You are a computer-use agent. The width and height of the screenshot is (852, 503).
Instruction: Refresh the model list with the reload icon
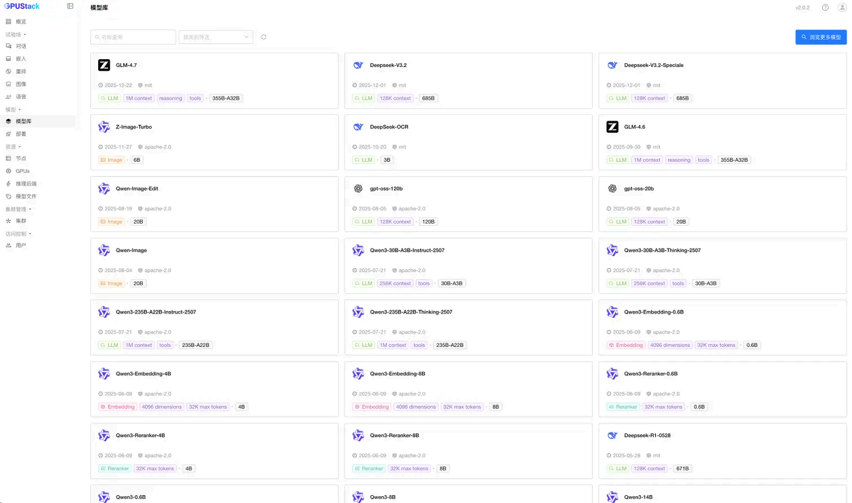click(x=263, y=37)
